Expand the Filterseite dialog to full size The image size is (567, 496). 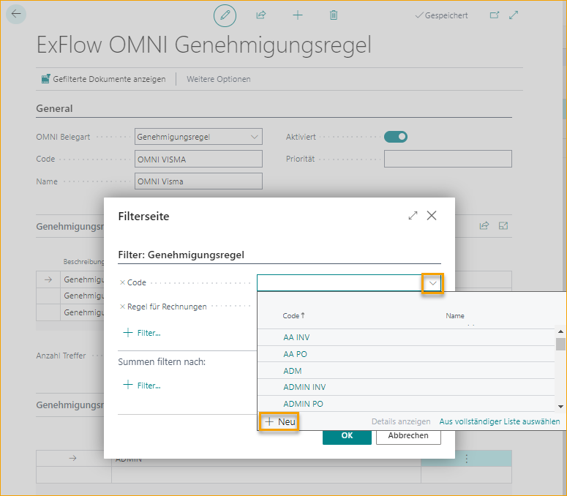(x=413, y=216)
